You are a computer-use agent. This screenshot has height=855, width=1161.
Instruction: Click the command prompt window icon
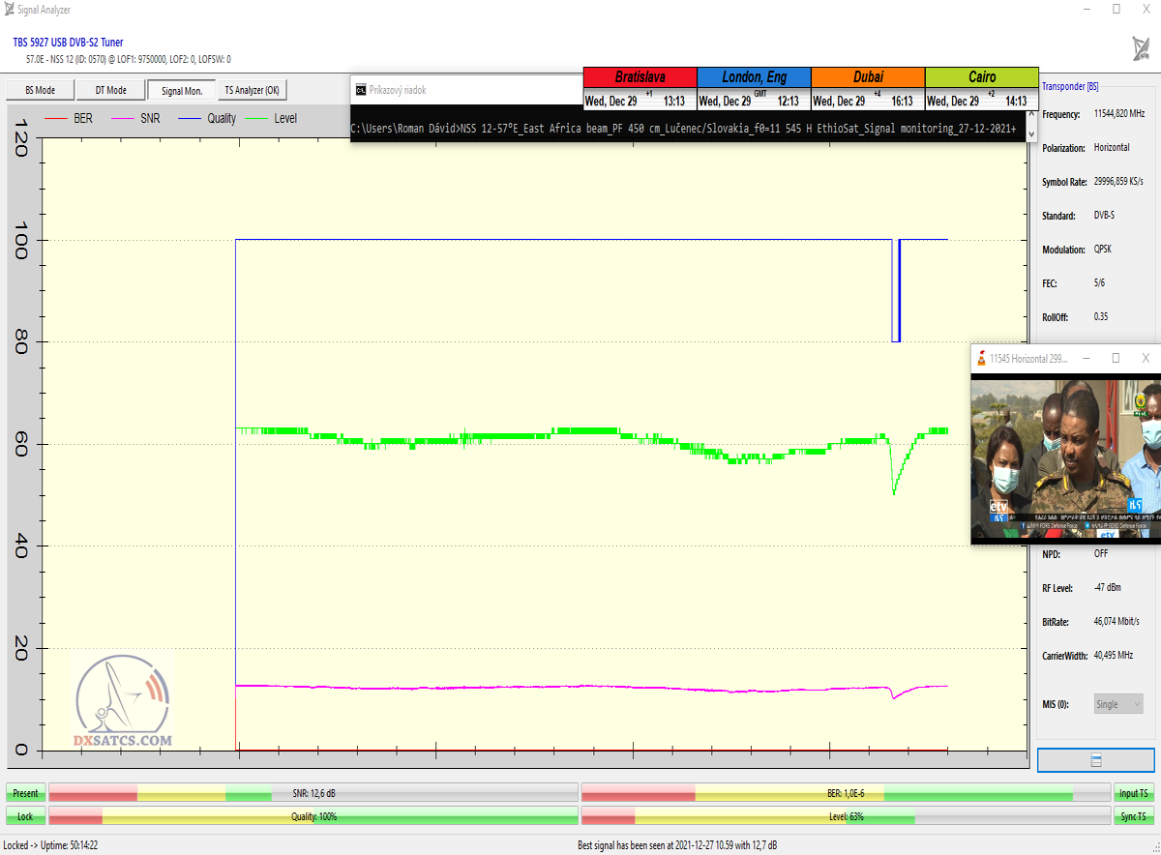point(360,90)
